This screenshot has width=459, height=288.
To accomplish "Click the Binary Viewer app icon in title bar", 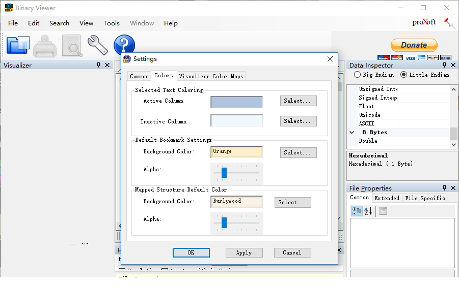I will coord(9,8).
